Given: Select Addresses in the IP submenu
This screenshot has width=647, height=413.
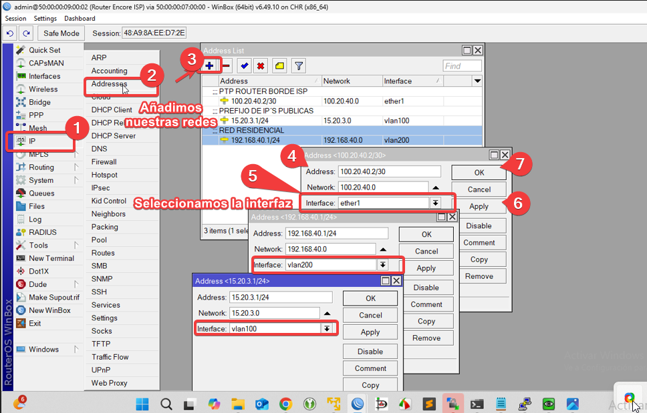Looking at the screenshot, I should tap(110, 84).
